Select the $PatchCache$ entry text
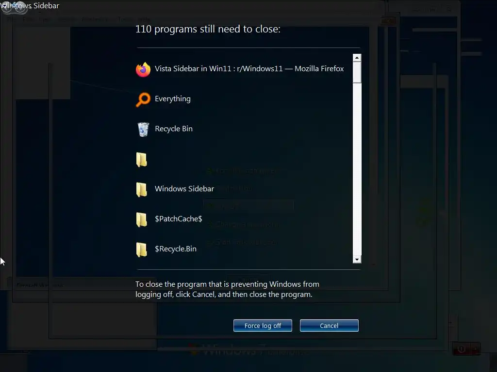This screenshot has height=372, width=497. (x=179, y=219)
